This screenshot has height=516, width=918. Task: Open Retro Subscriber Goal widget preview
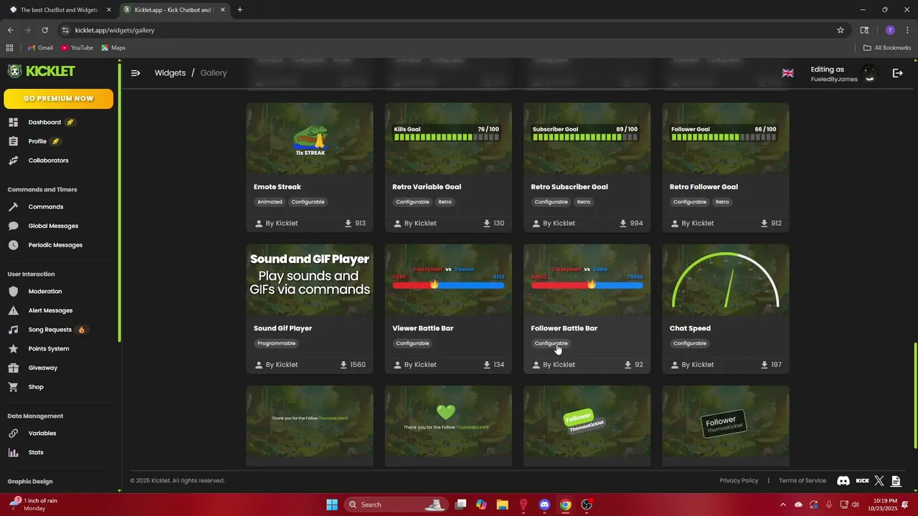[x=587, y=138]
